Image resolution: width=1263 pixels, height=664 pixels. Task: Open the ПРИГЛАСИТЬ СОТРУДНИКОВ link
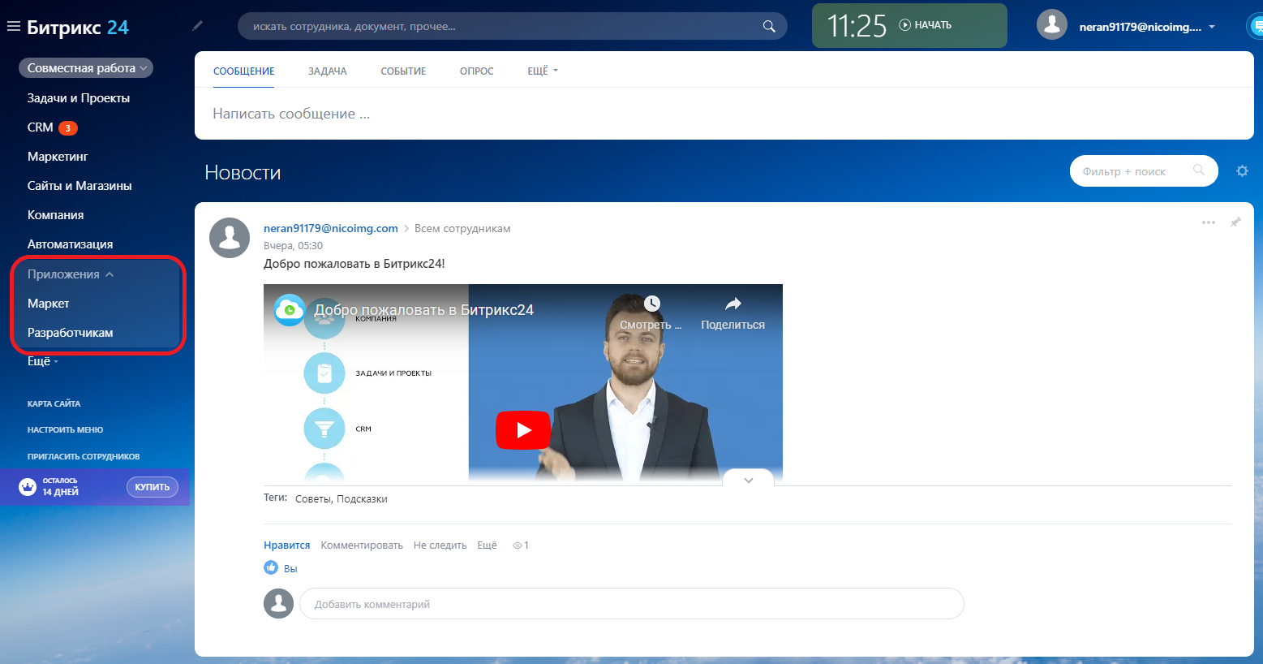[83, 456]
